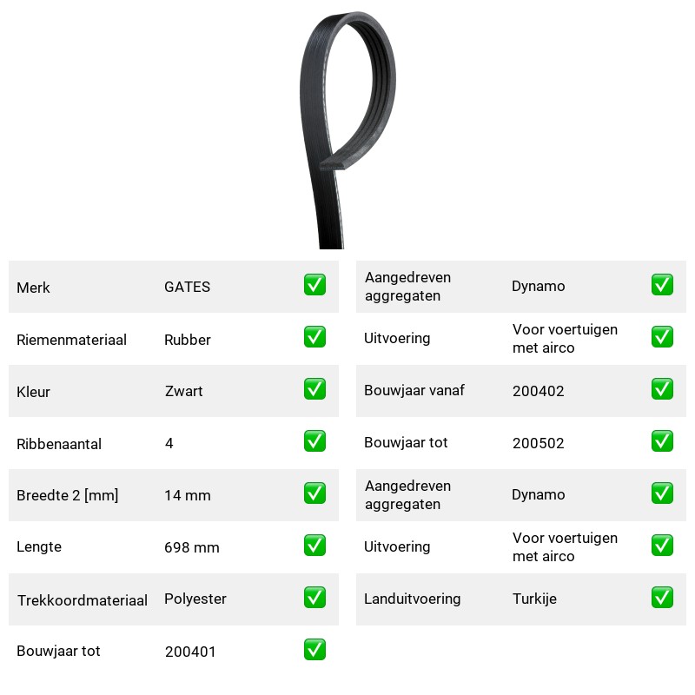Click the checkmark in the first Dynamo row
This screenshot has width=695, height=695.
coord(662,285)
